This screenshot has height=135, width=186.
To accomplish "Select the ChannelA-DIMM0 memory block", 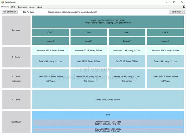I will [108, 123].
